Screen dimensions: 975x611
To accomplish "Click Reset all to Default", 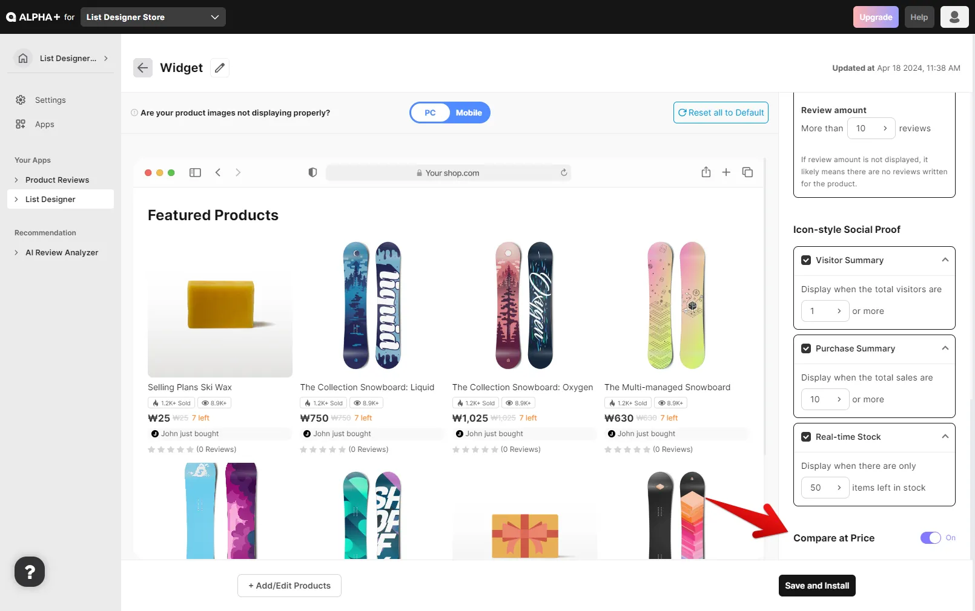I will click(721, 113).
